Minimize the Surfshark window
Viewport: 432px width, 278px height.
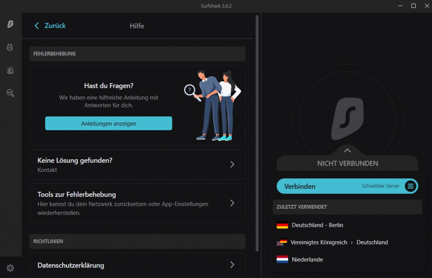tap(400, 6)
